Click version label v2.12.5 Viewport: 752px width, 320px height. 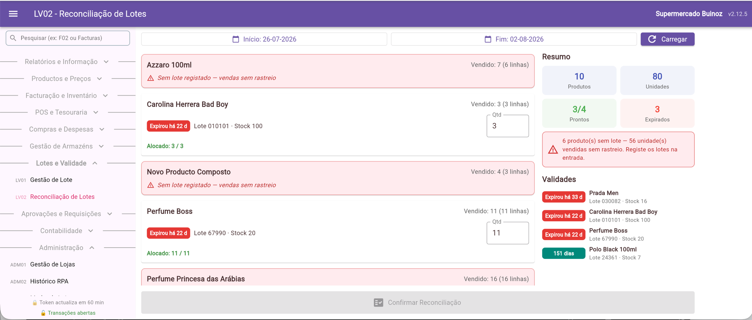pos(738,14)
